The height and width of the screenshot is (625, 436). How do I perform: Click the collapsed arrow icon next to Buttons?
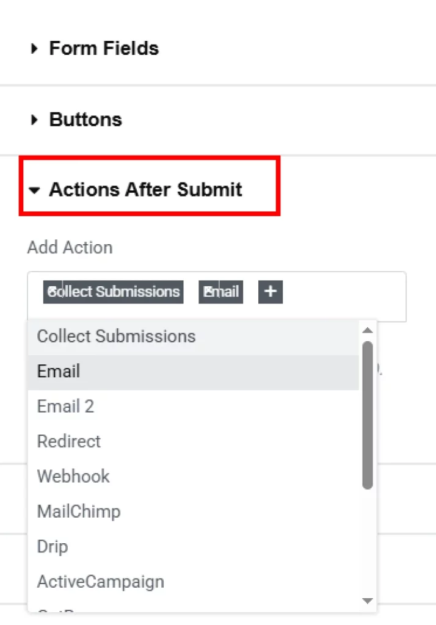pyautogui.click(x=34, y=120)
